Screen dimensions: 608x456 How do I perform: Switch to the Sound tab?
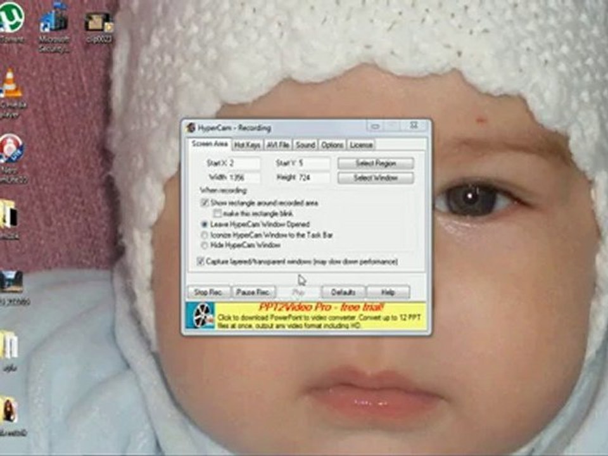click(x=305, y=144)
